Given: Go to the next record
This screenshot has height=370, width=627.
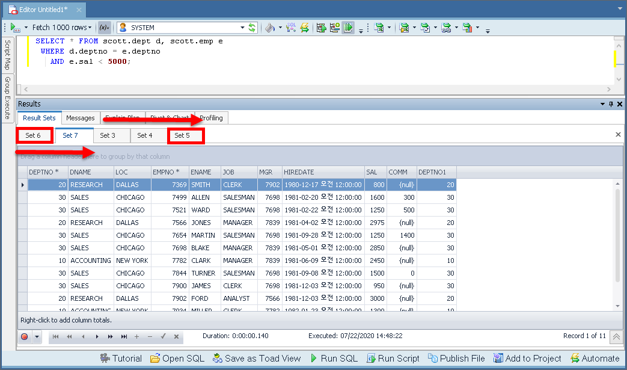Looking at the screenshot, I should [97, 337].
